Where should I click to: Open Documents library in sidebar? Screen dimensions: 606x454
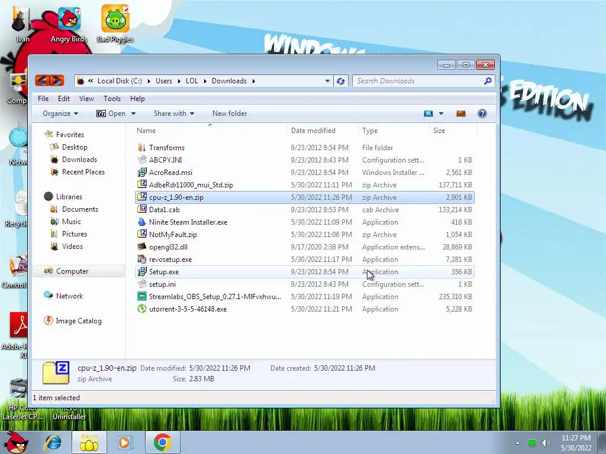click(x=80, y=209)
